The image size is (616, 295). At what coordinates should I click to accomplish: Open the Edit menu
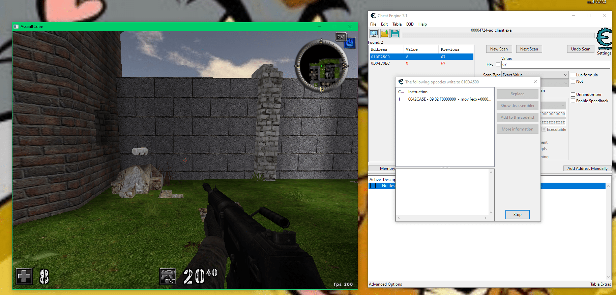[x=384, y=24]
